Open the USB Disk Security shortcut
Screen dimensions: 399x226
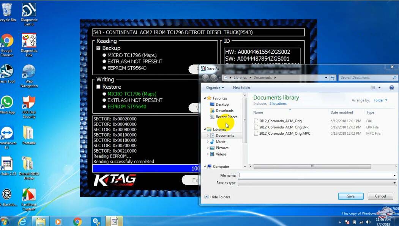(x=29, y=107)
